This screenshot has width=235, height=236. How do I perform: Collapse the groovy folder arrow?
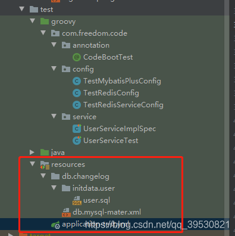[x=33, y=21]
